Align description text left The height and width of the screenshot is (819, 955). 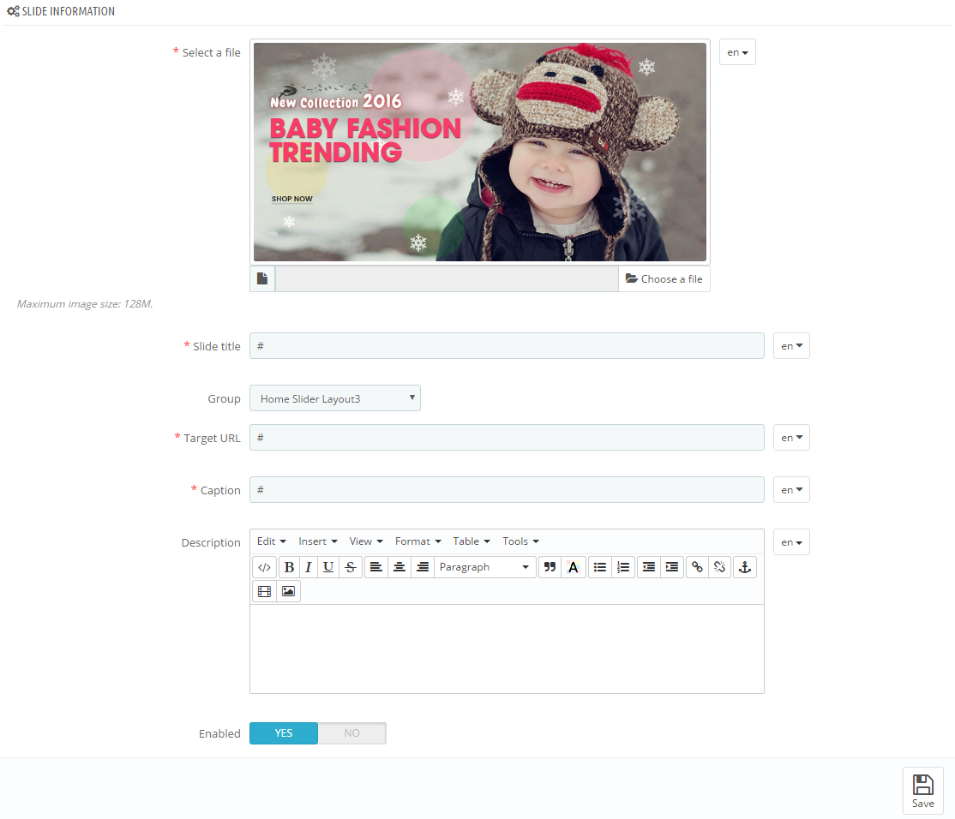point(376,567)
